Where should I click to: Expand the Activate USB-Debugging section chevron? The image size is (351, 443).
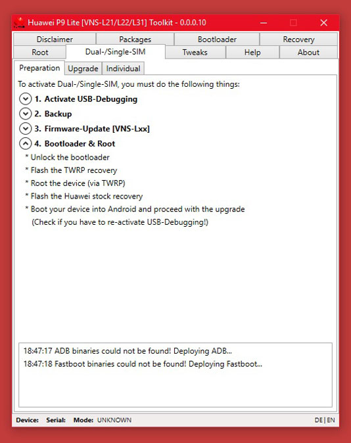pyautogui.click(x=26, y=99)
